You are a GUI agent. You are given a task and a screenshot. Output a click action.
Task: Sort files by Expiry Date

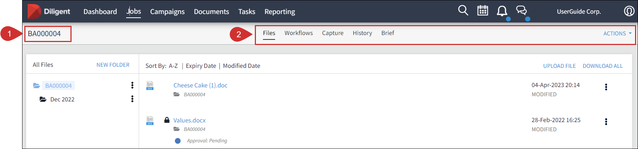[201, 66]
